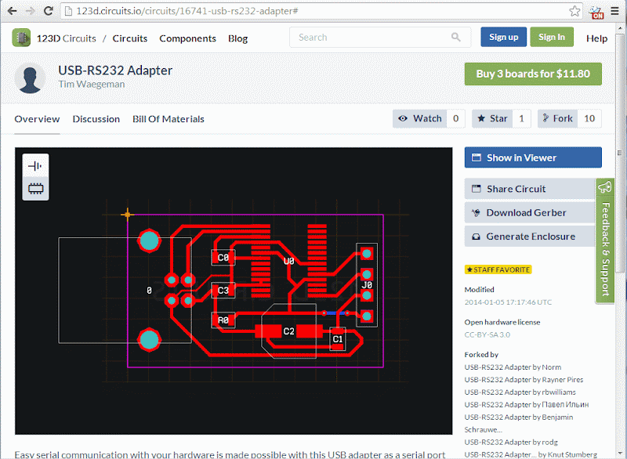Click the J0 header connector on the PCB
Viewport: 627px width, 459px height.
[367, 285]
